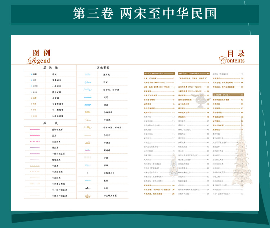Screen dimensions: 270x228
Task: Select the coastline symbol beside 海岸线
Action: 88,74
